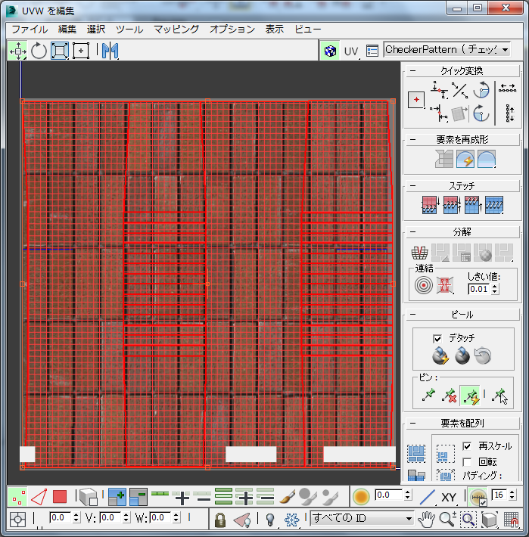Open texture properties list icon beside UV
The width and height of the screenshot is (529, 537).
[x=372, y=51]
